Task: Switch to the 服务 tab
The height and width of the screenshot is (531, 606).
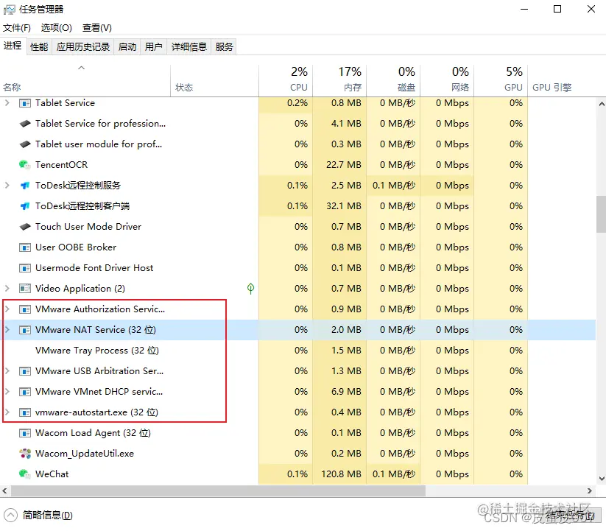Action: pyautogui.click(x=224, y=46)
